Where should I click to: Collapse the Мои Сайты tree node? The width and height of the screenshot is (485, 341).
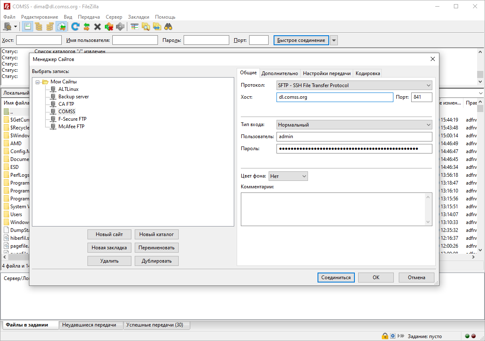[37, 82]
